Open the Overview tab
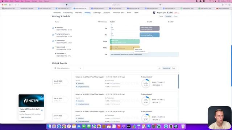 [57, 13]
